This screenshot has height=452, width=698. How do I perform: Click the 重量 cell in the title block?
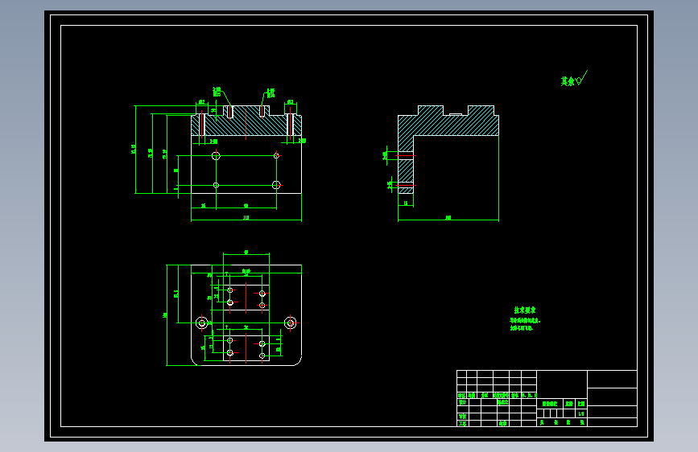pyautogui.click(x=569, y=404)
